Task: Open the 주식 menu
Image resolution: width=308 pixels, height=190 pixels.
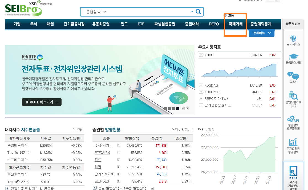Action: click(x=34, y=24)
